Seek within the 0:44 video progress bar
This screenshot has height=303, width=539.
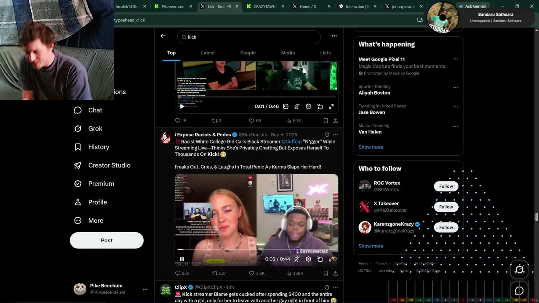point(256,250)
